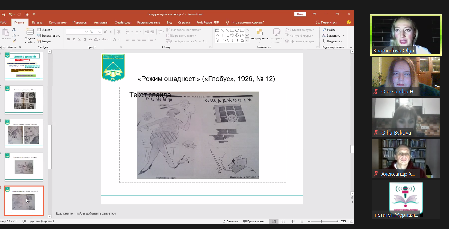Open the Вставка ribbon tab
Screen dimensions: 449x229
(x=37, y=23)
